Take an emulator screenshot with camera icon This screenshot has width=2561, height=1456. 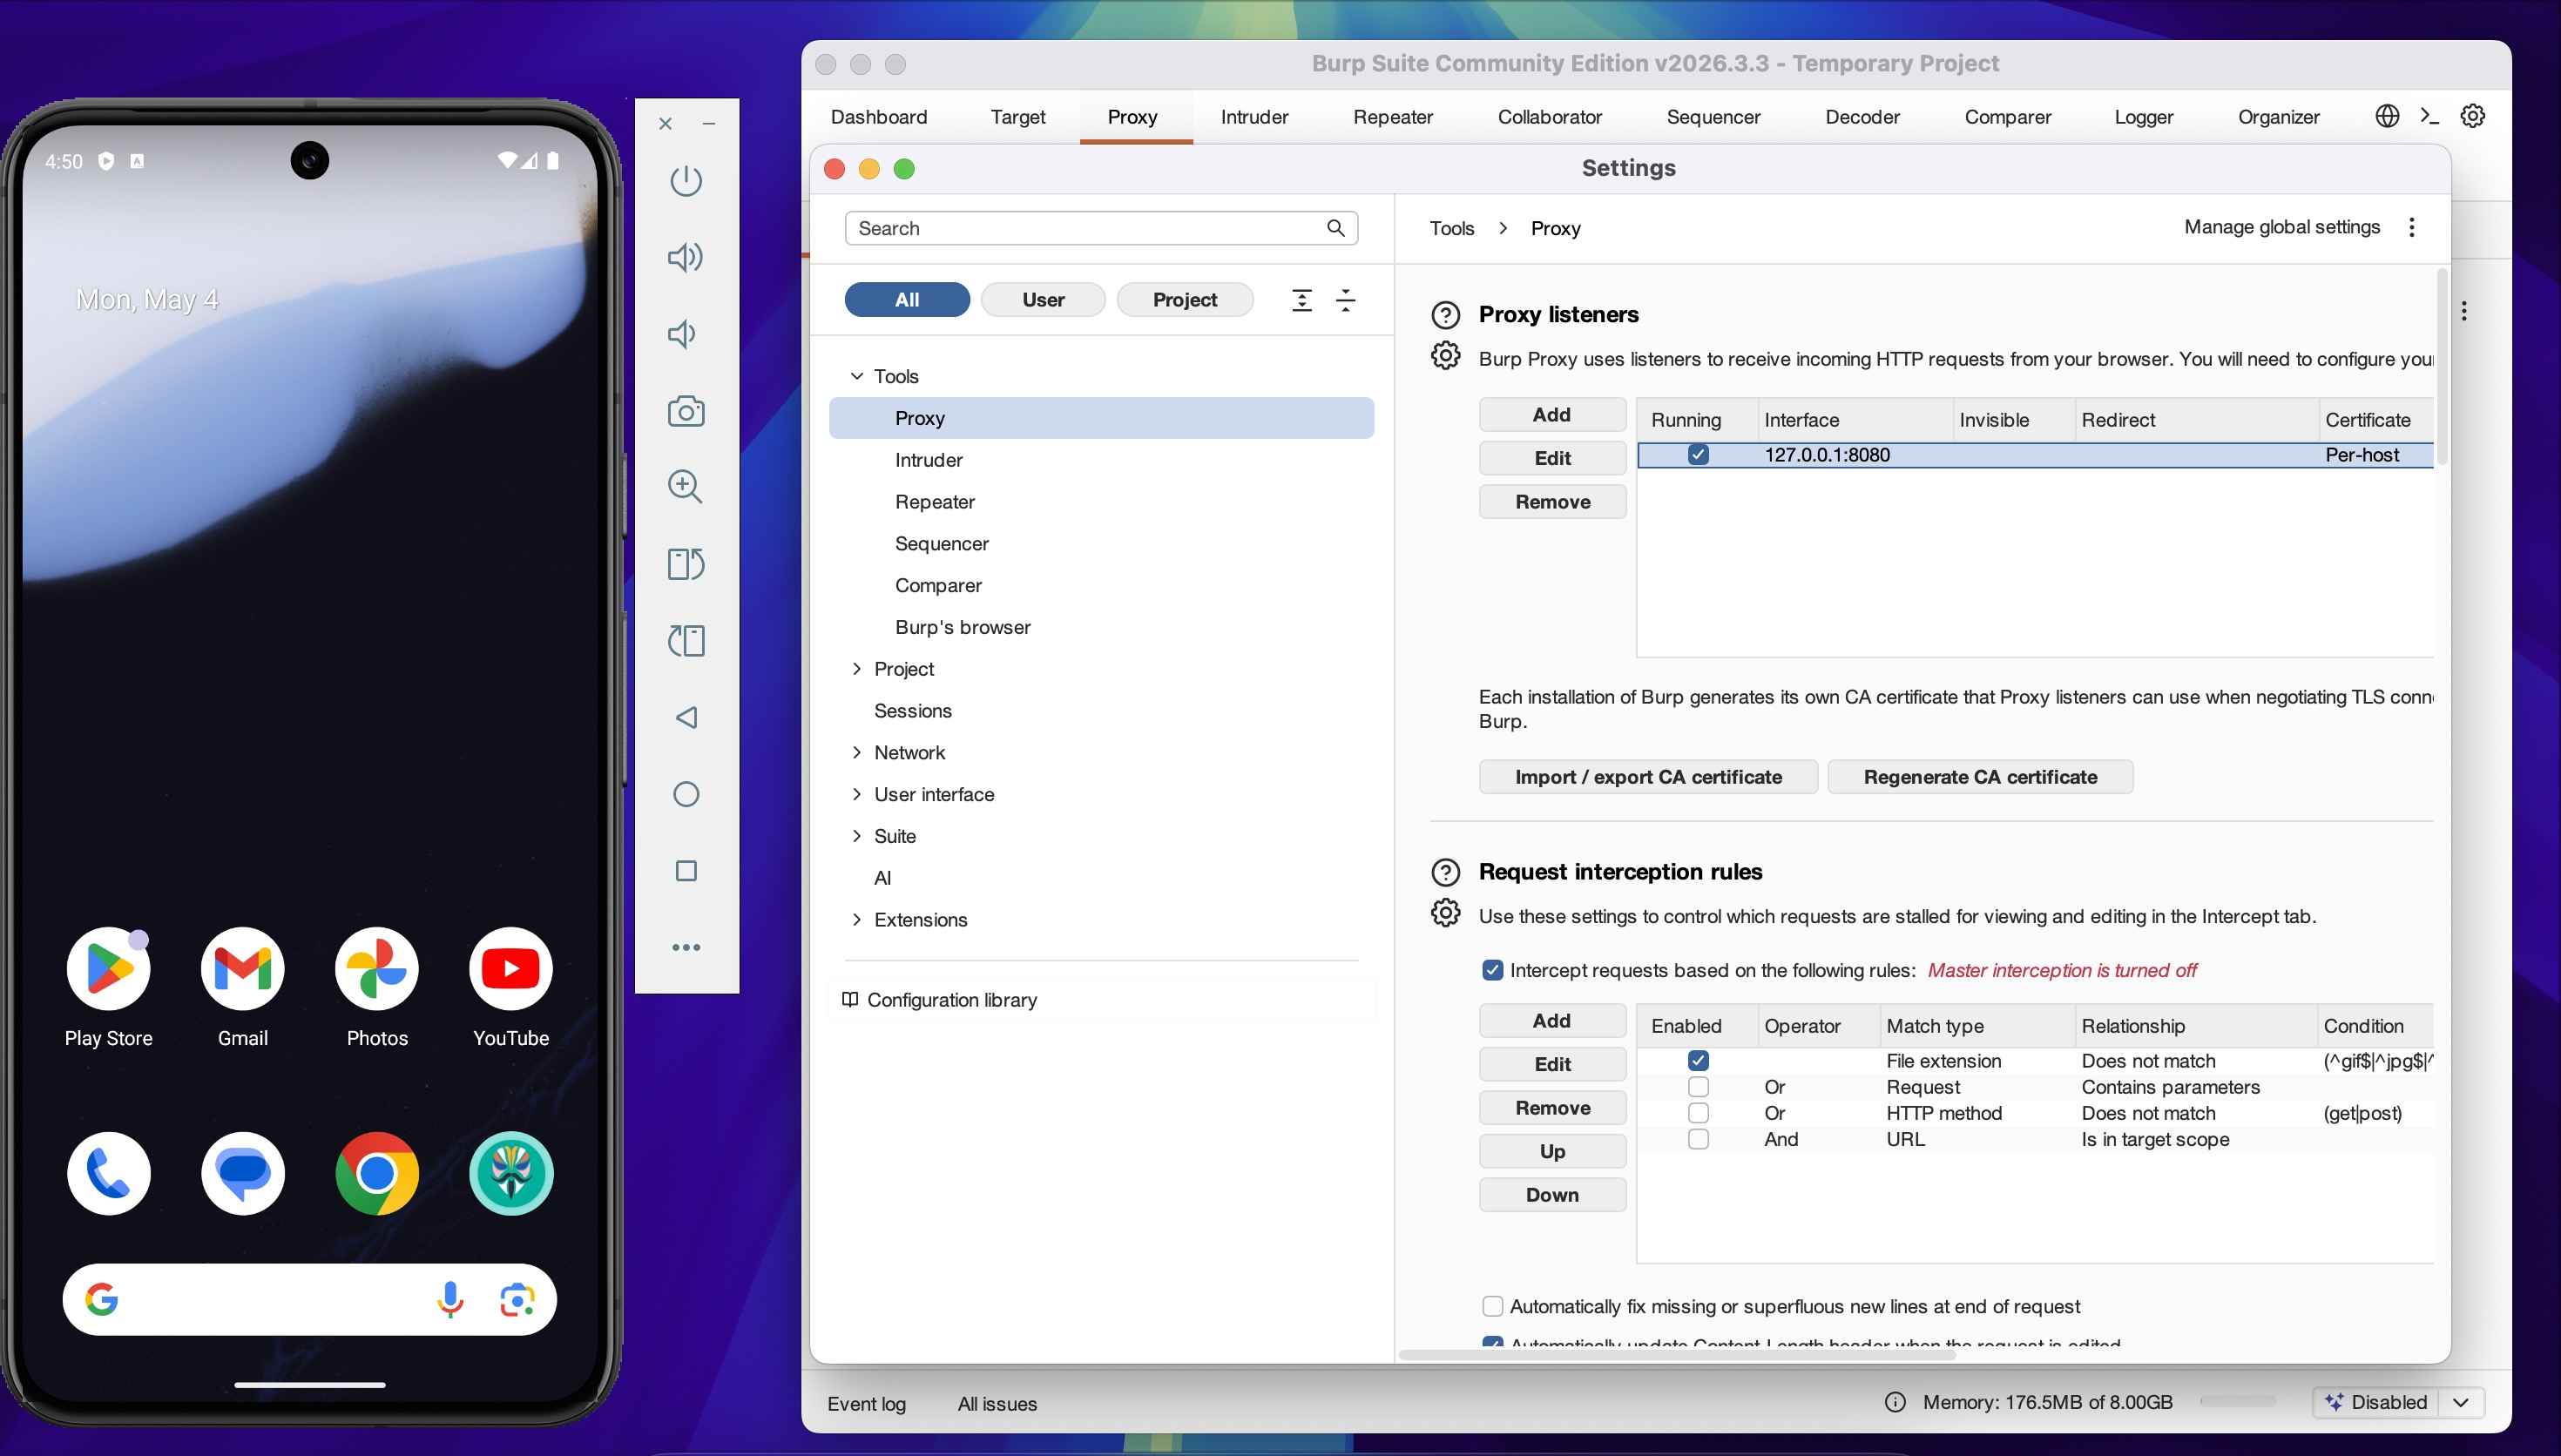pos(686,411)
